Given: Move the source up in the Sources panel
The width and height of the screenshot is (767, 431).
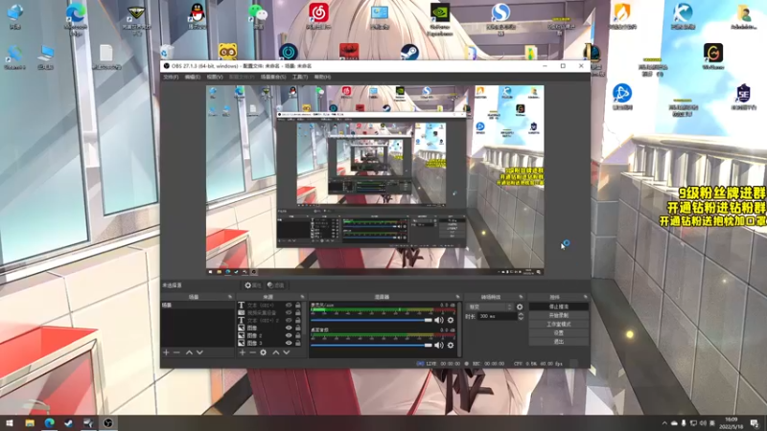Looking at the screenshot, I should pos(276,352).
